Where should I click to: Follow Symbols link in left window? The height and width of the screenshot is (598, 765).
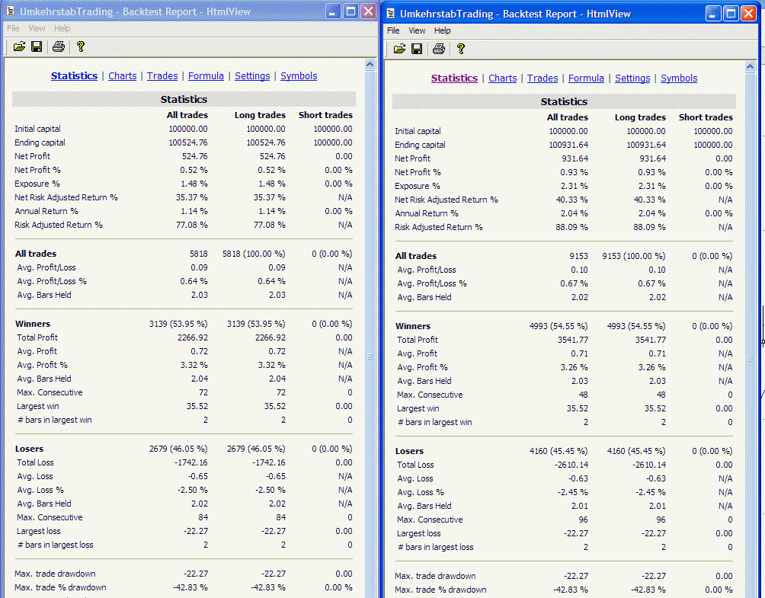click(x=299, y=75)
